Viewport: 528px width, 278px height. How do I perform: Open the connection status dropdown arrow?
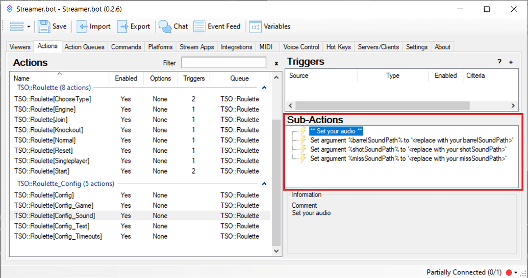tap(516, 272)
